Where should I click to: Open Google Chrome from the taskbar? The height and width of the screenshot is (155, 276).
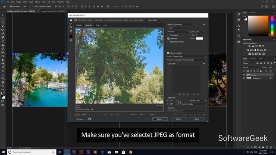pos(130,152)
